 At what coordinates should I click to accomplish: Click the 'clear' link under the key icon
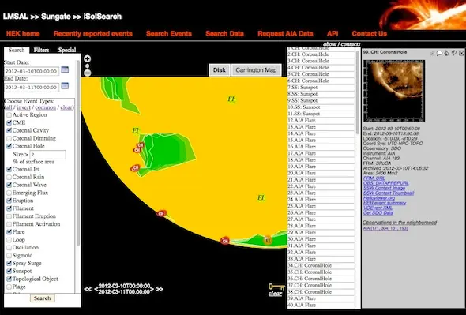tap(275, 294)
